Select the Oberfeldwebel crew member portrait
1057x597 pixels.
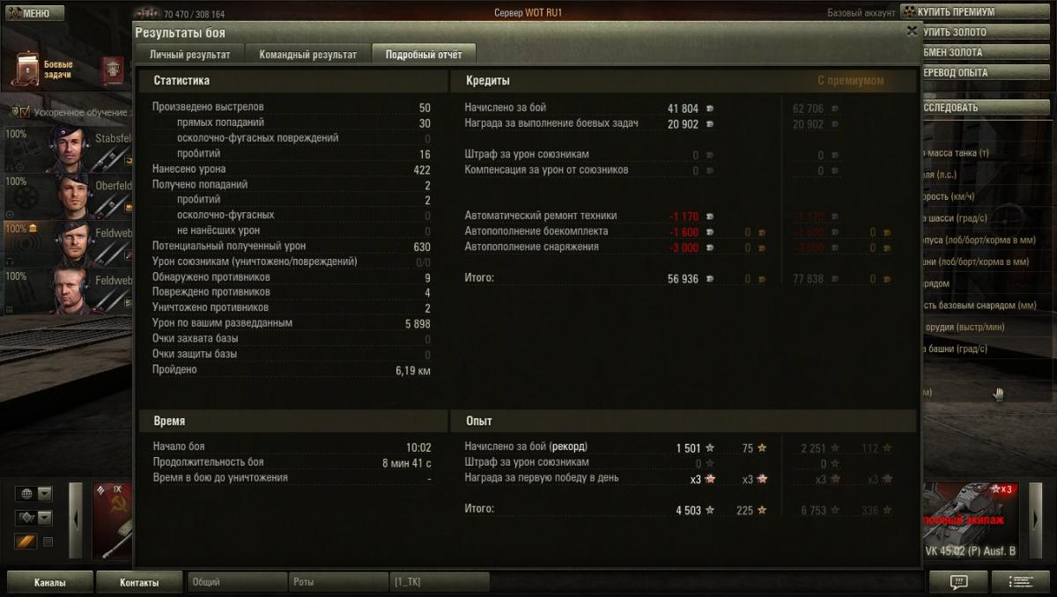click(75, 197)
